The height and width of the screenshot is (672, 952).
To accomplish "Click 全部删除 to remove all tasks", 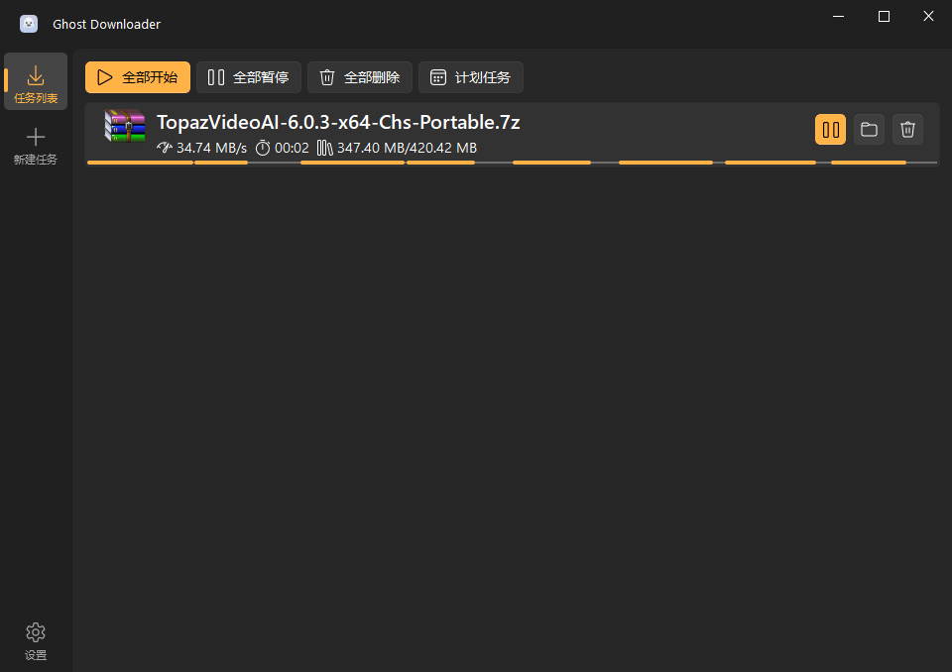I will pyautogui.click(x=361, y=76).
